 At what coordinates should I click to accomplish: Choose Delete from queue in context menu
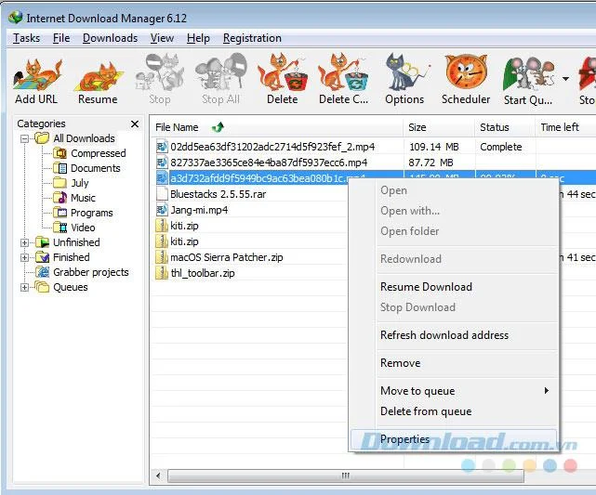click(x=455, y=411)
